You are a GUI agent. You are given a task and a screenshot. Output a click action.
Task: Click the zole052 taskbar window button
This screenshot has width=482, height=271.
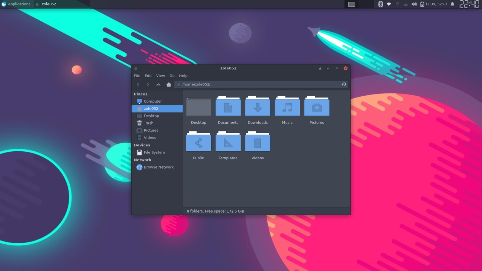[x=62, y=4]
